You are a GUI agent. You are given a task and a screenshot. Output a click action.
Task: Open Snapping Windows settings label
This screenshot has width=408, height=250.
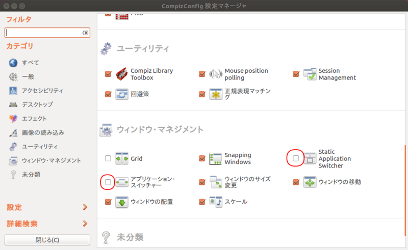[x=238, y=158]
